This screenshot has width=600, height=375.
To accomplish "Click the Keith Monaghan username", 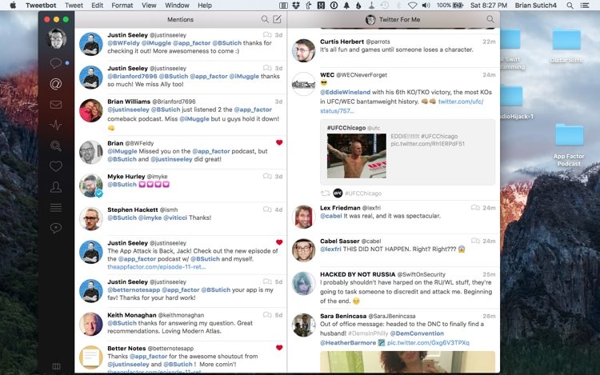I will tap(132, 315).
